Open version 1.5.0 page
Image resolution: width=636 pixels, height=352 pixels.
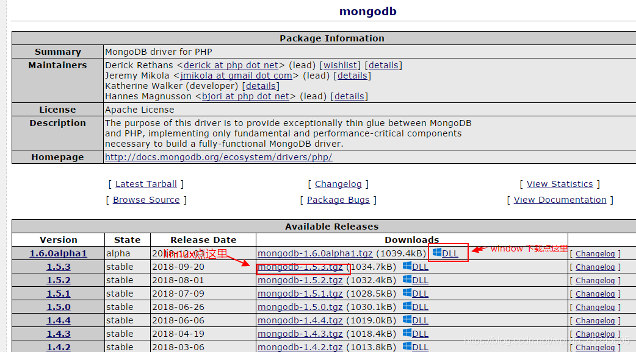click(59, 307)
